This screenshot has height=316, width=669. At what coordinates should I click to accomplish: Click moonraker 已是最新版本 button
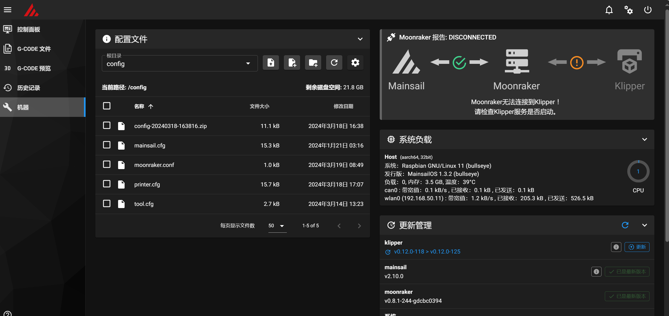click(x=627, y=296)
